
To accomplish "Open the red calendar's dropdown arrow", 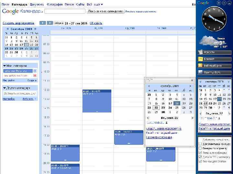I will coord(35,76).
